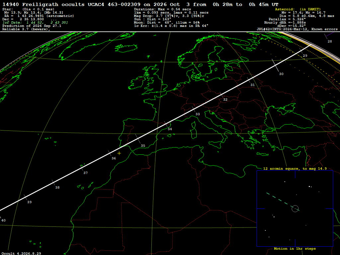Click the minute 38 tick label

57,187
